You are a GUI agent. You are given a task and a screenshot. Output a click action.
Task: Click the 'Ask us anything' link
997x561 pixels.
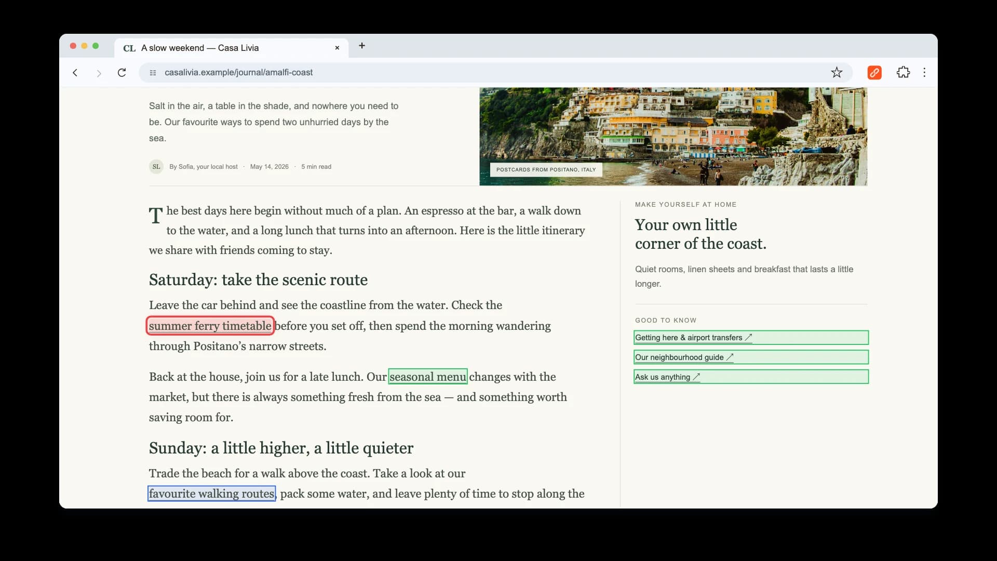pyautogui.click(x=751, y=377)
